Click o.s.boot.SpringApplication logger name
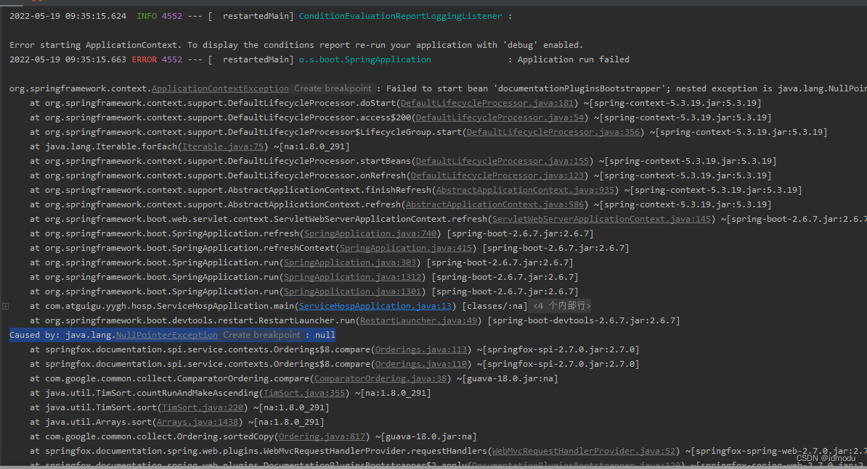The image size is (867, 469). click(x=365, y=59)
